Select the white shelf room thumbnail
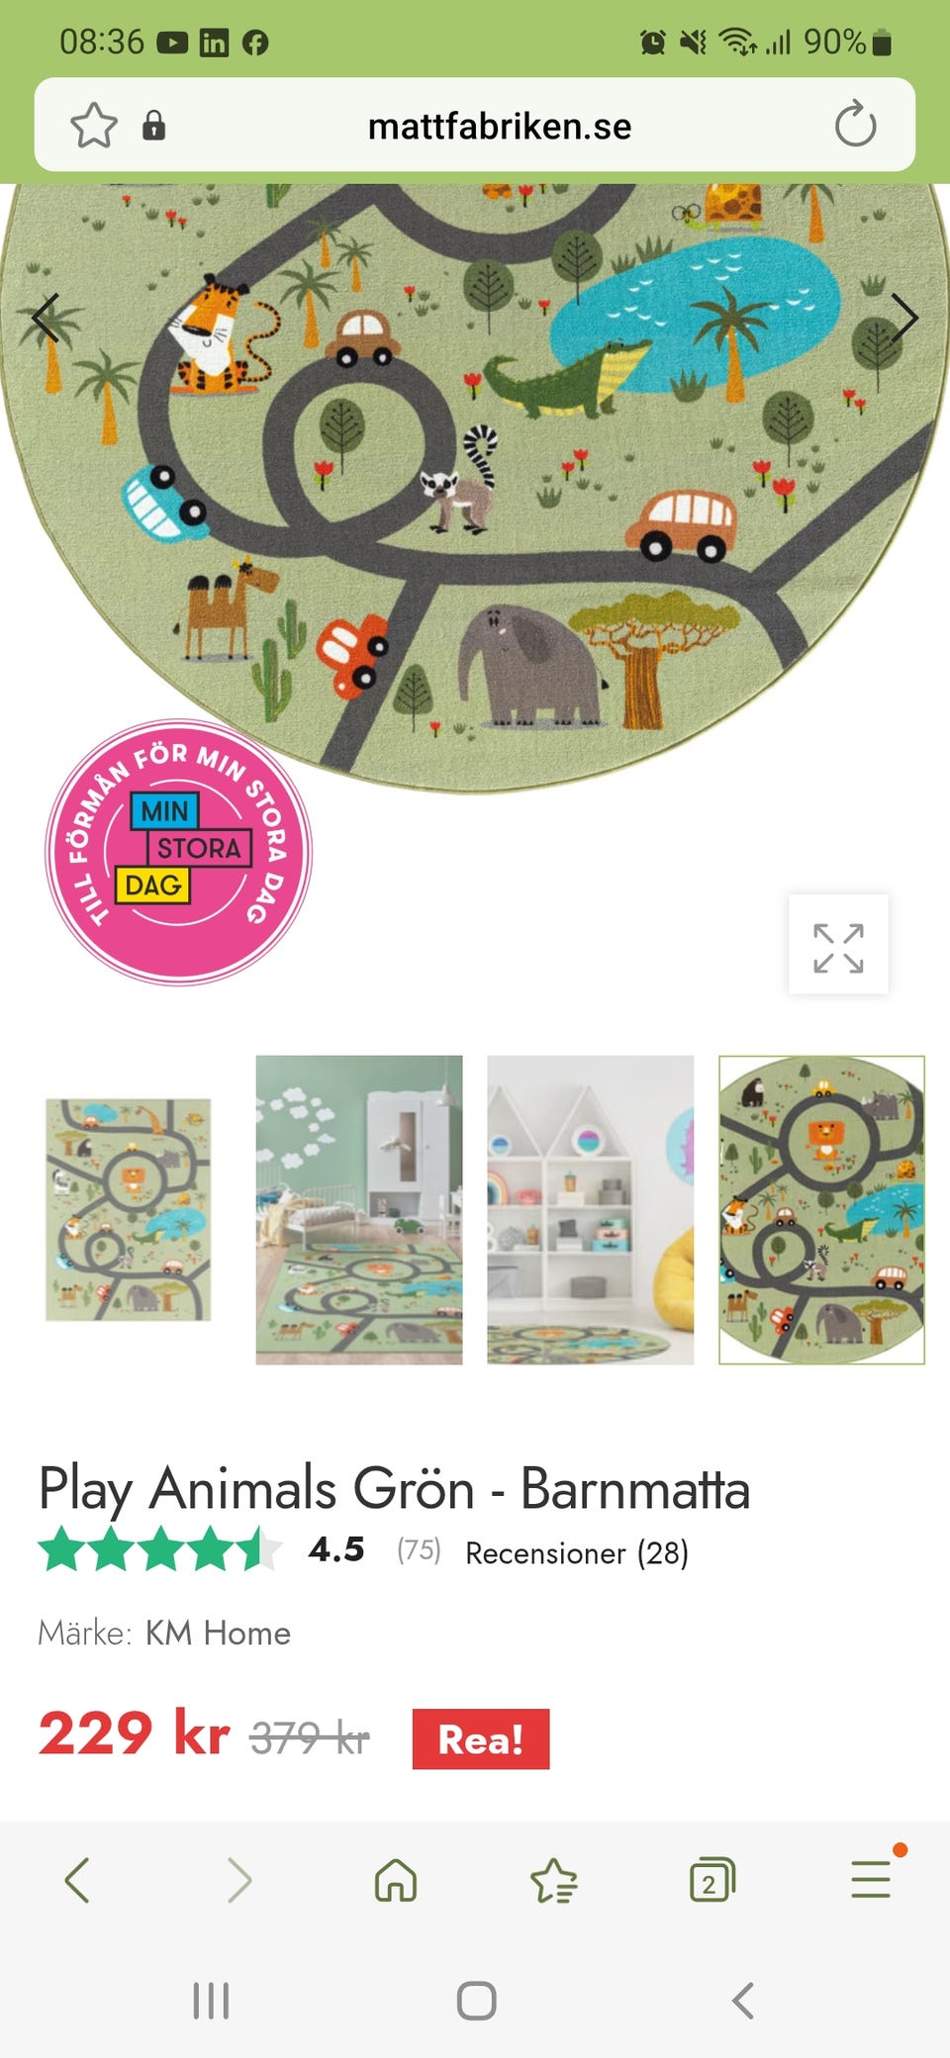The width and height of the screenshot is (950, 2058). (x=590, y=1210)
